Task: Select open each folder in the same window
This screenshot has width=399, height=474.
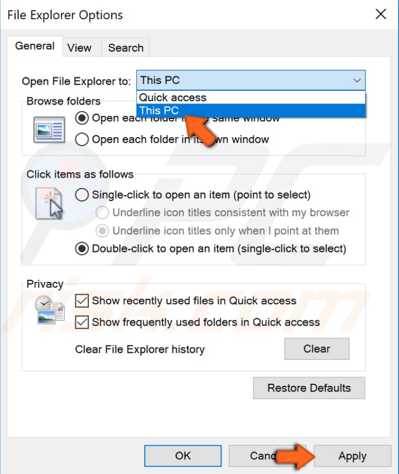Action: (x=81, y=118)
